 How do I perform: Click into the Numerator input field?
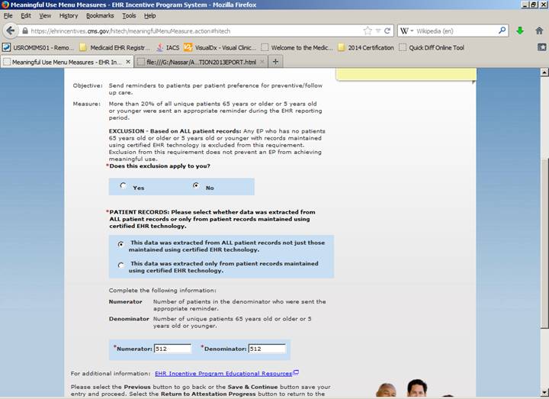tap(172, 349)
